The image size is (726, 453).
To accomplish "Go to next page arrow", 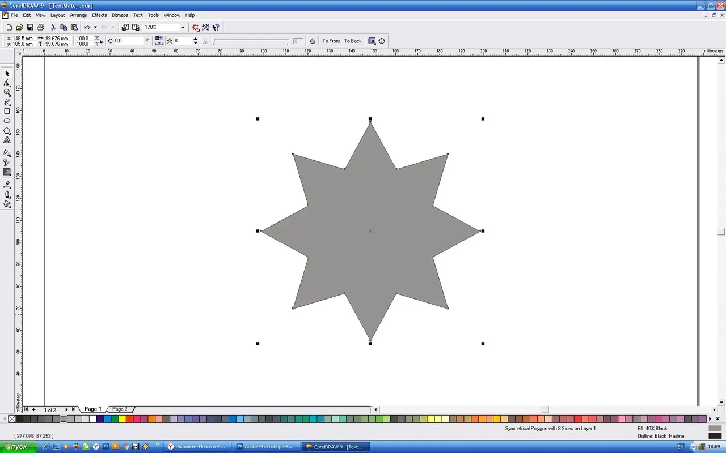I will [66, 409].
